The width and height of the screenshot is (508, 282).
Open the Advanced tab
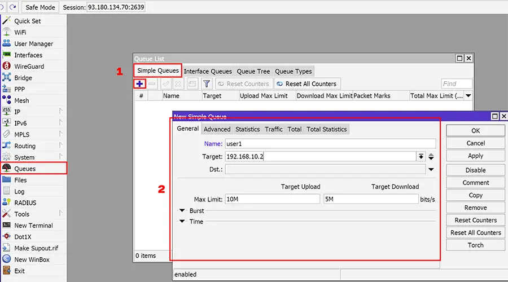click(x=217, y=129)
